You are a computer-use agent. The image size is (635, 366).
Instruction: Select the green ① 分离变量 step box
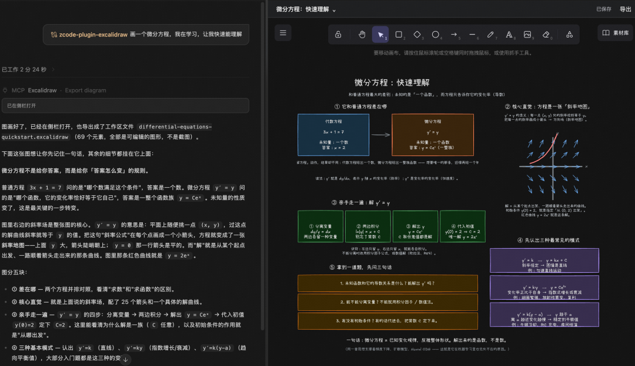point(320,226)
